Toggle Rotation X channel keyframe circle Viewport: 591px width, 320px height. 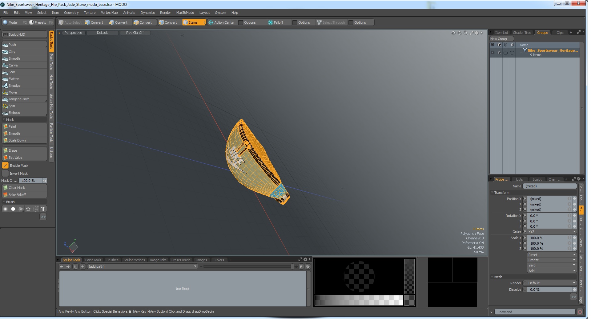[x=525, y=216]
